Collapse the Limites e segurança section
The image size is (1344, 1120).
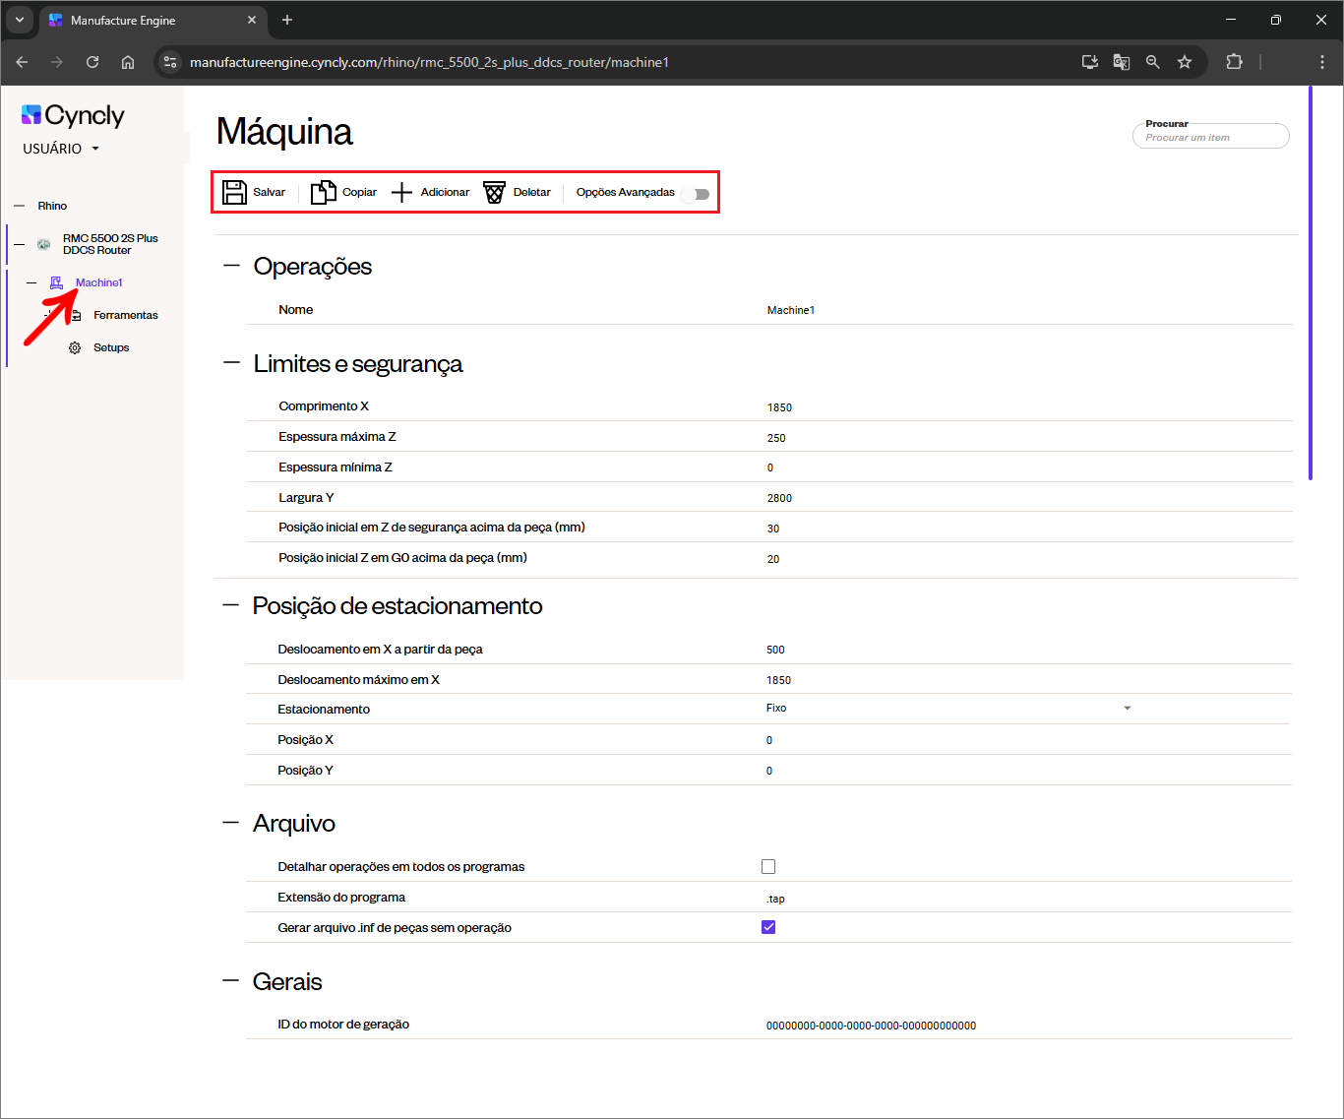click(231, 363)
